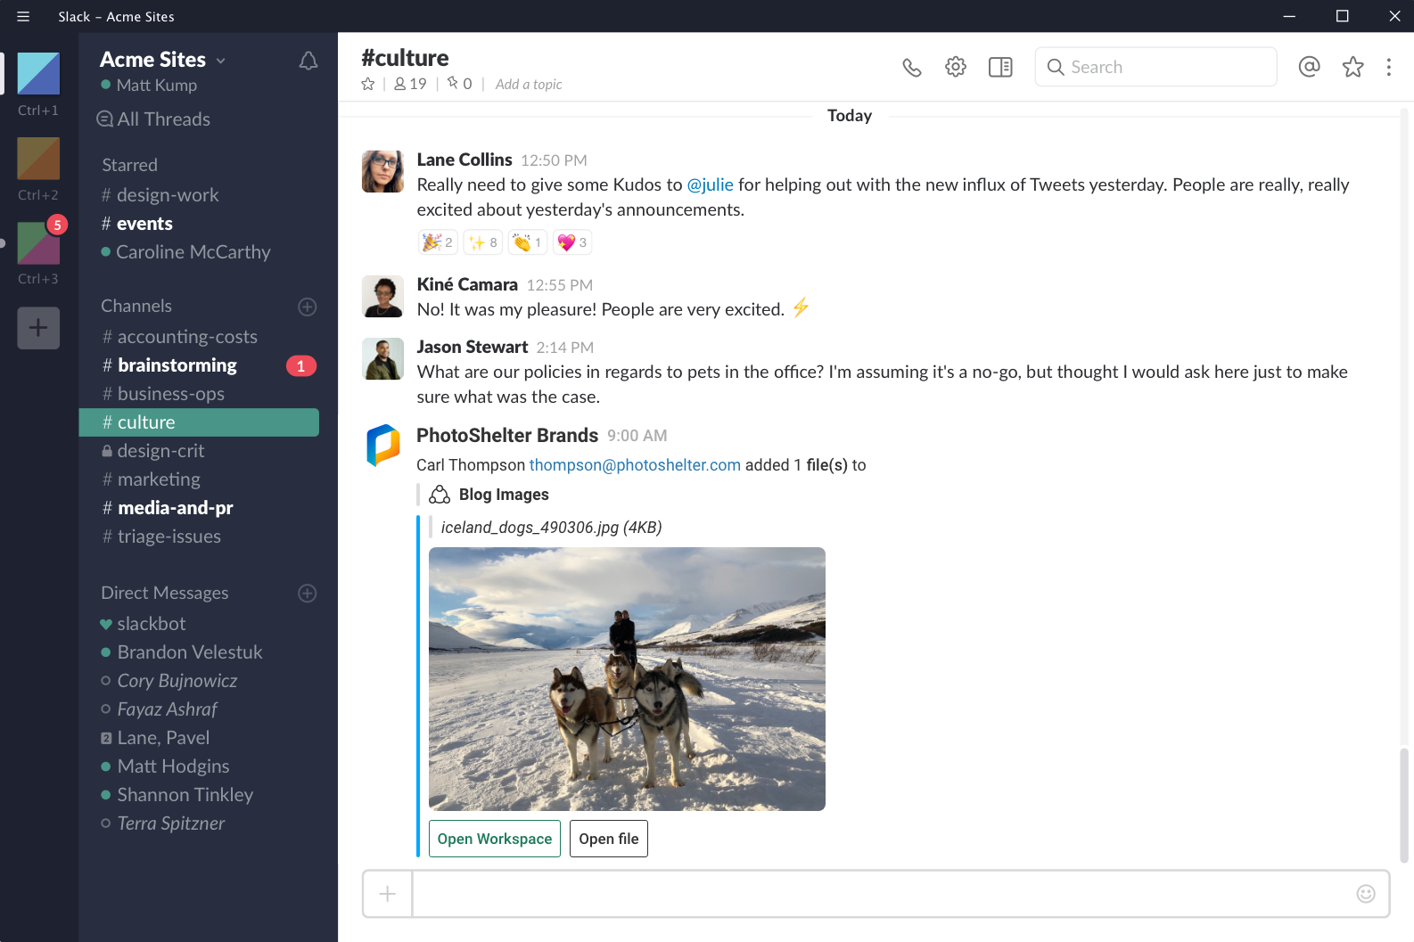
Task: Open the hamburger menu in the title bar
Action: (x=23, y=16)
